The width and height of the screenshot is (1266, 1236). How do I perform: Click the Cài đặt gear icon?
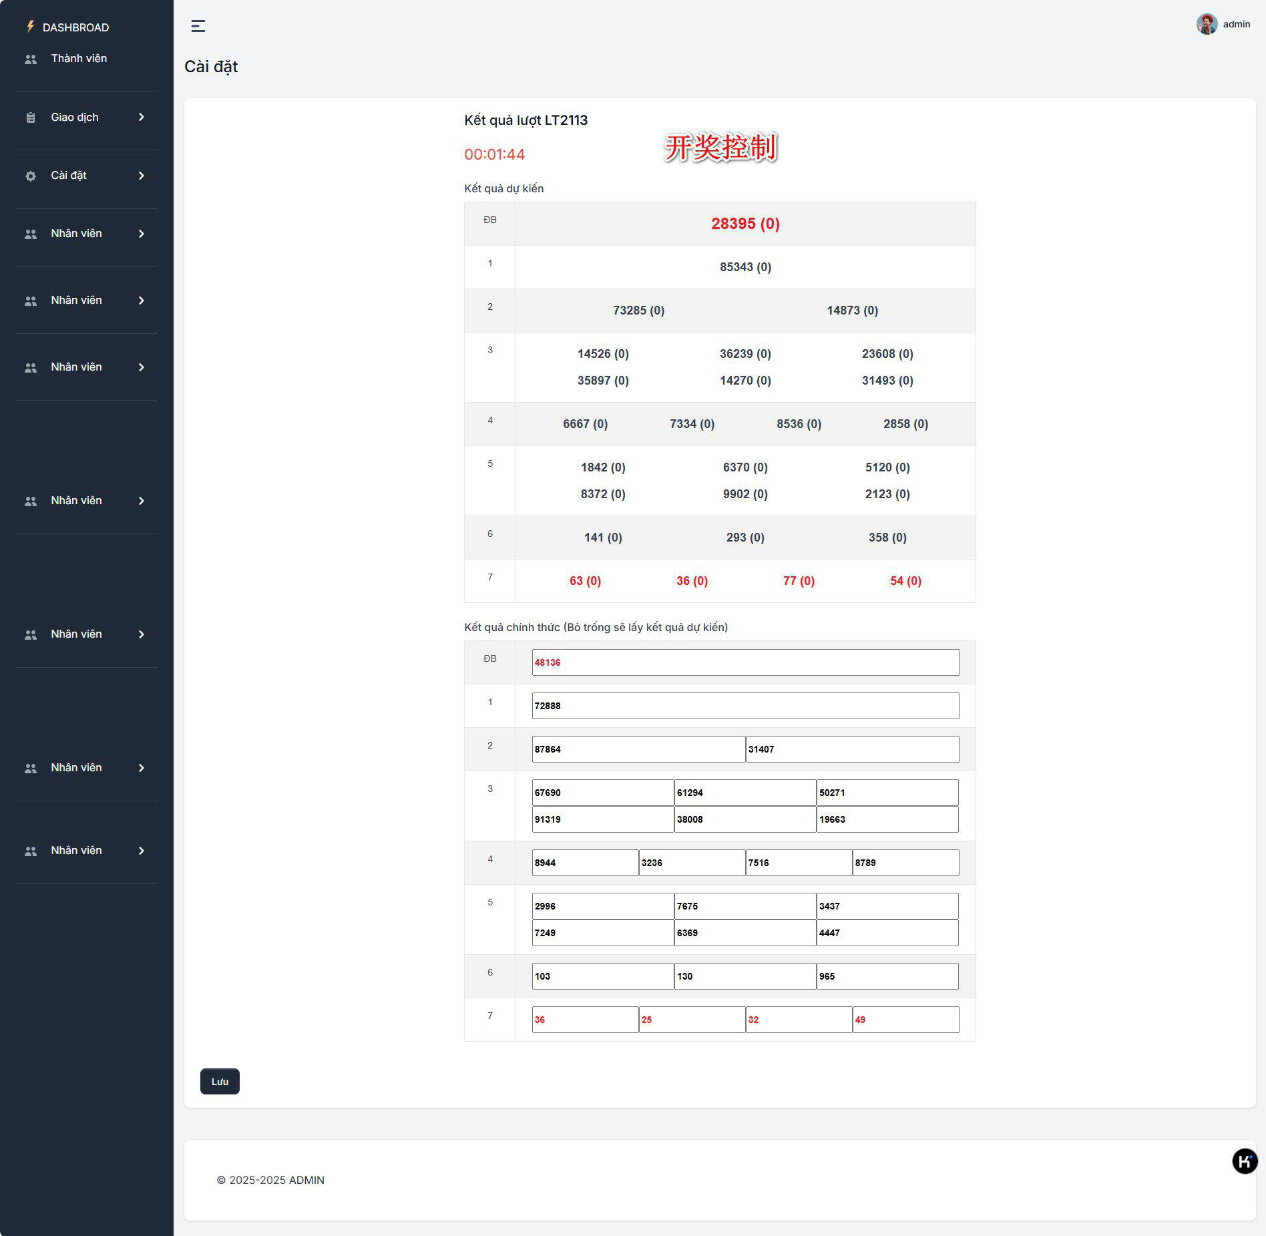31,176
